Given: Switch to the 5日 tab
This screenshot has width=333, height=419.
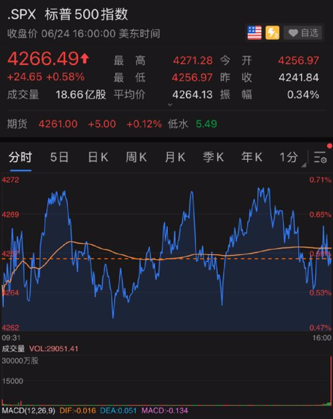Looking at the screenshot, I should 59,157.
